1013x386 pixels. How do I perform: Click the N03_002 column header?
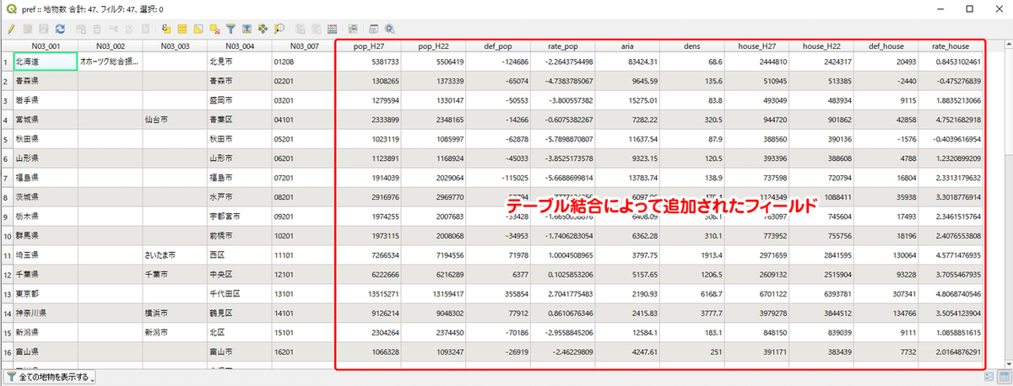click(x=110, y=46)
